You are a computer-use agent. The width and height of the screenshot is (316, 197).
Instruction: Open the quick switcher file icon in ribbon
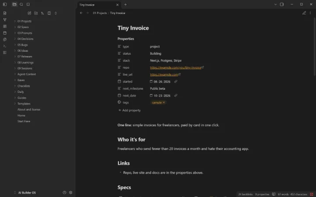[5, 13]
